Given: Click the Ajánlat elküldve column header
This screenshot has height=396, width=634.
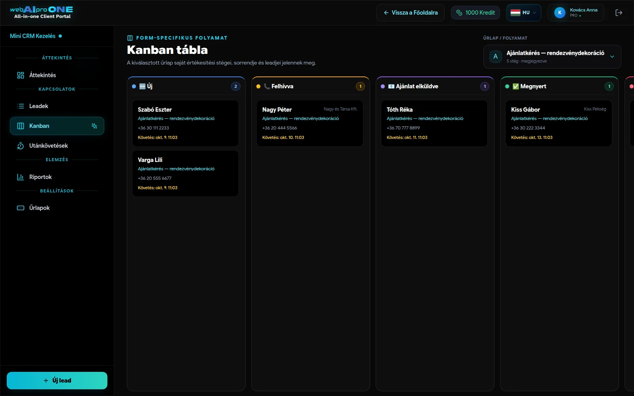Looking at the screenshot, I should click(434, 86).
